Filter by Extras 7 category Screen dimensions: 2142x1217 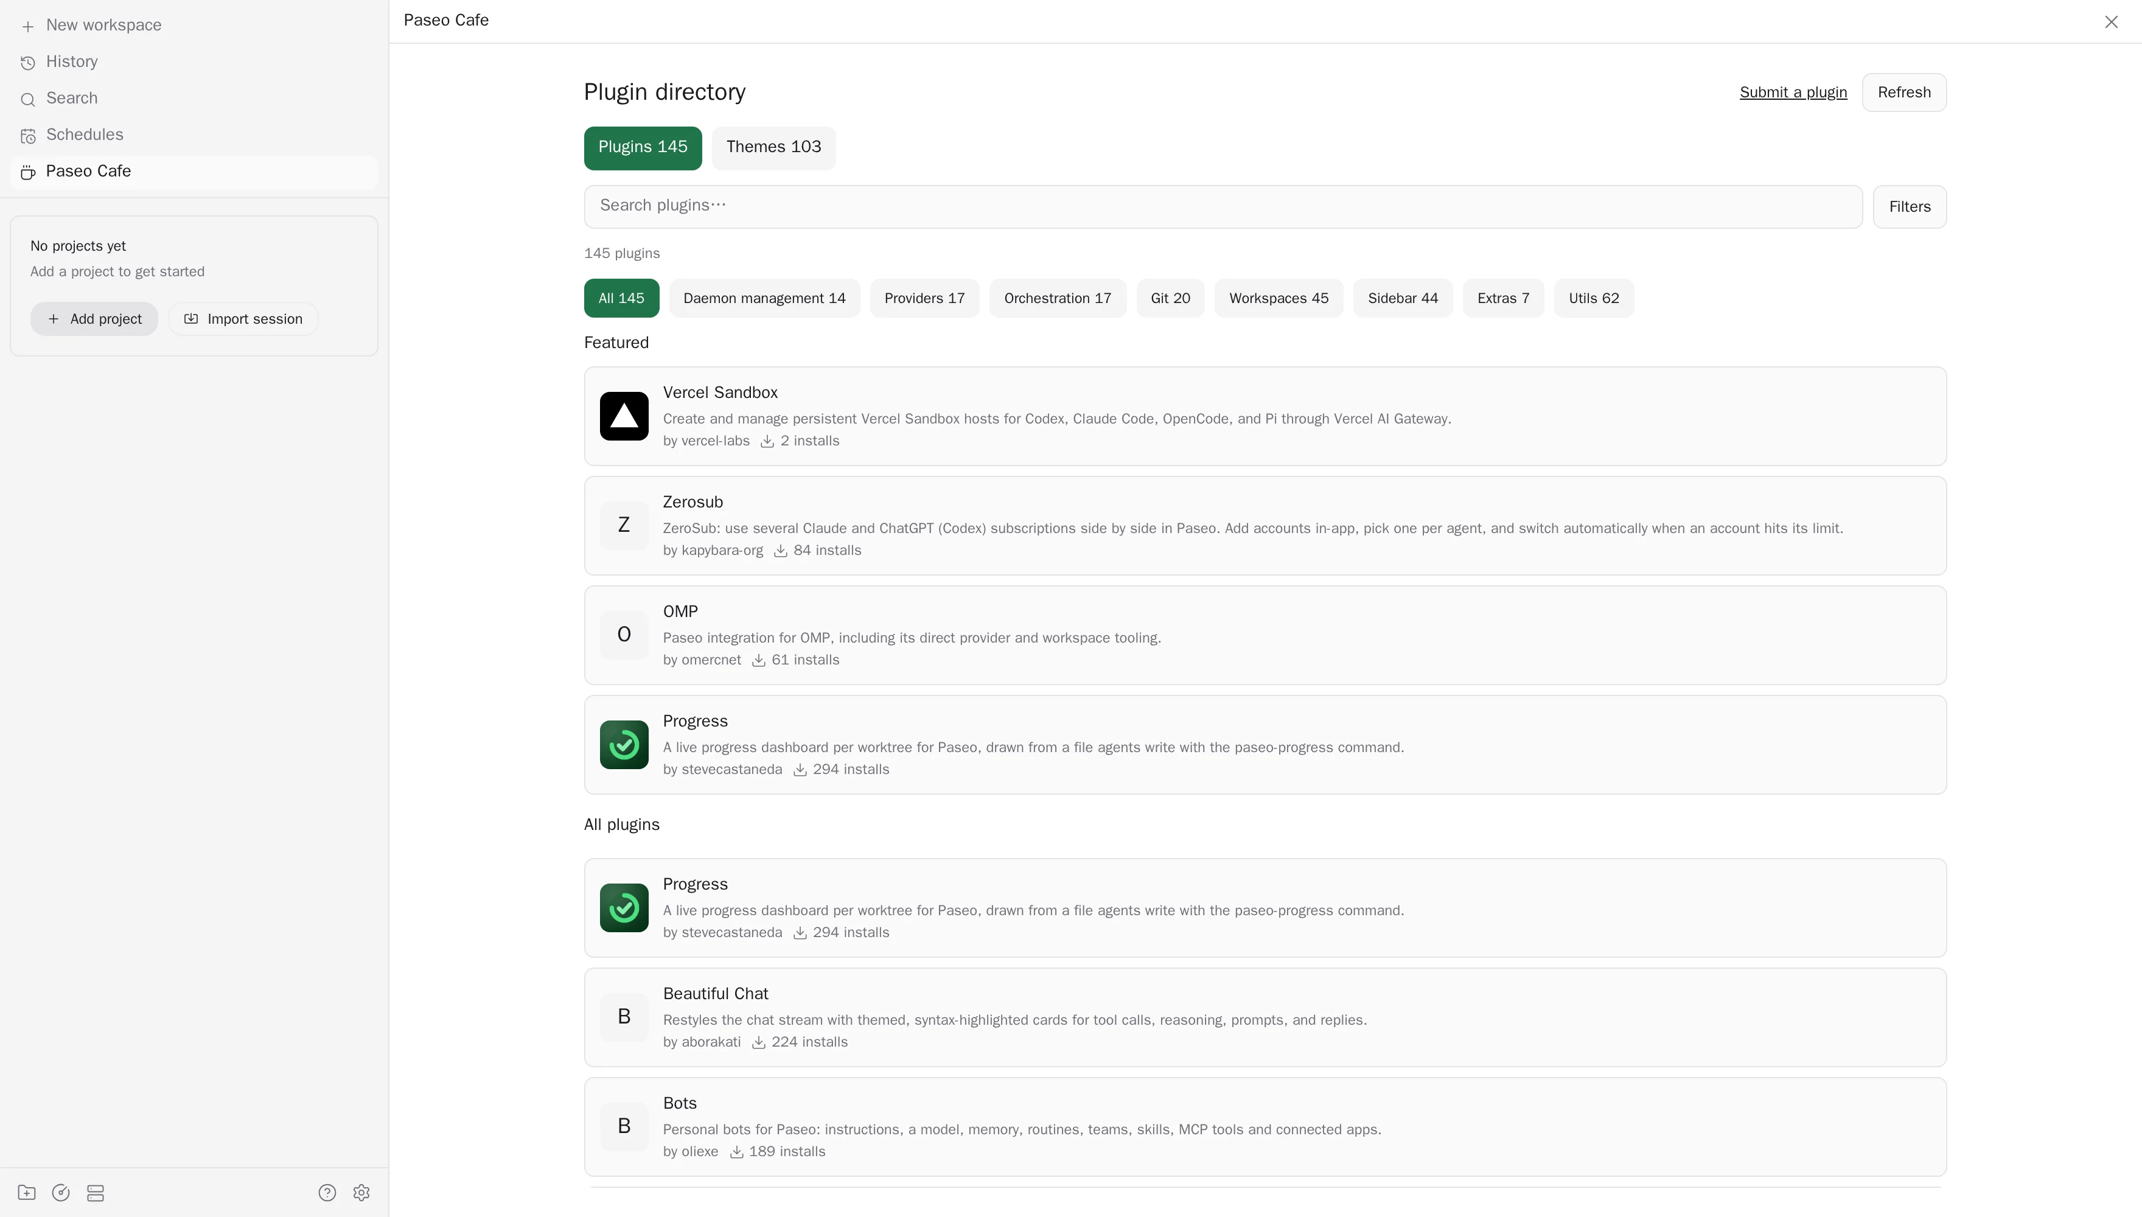(1502, 298)
